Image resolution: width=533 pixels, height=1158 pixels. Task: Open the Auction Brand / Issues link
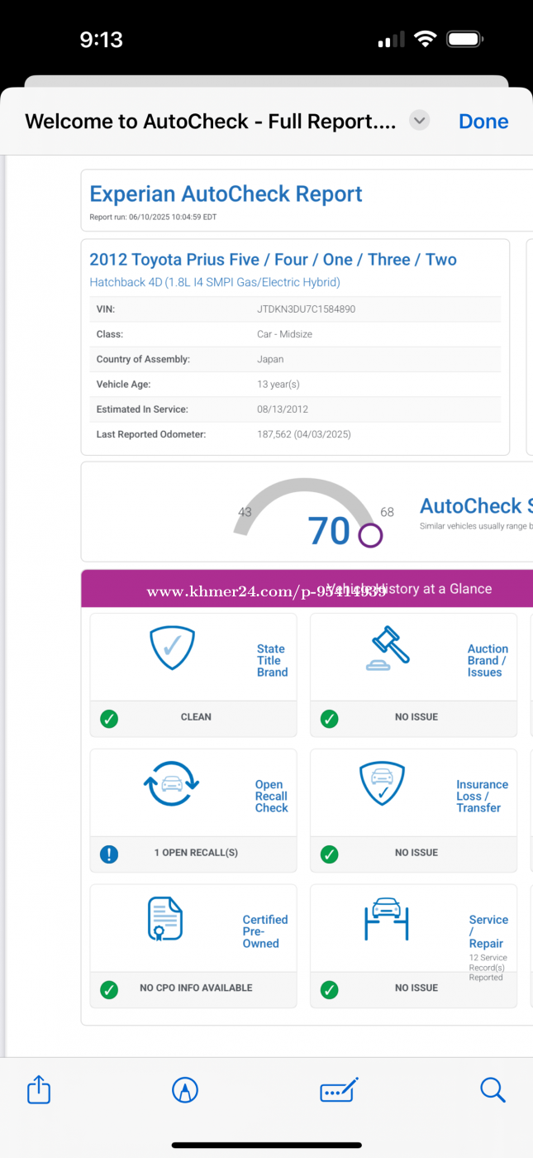coord(488,661)
